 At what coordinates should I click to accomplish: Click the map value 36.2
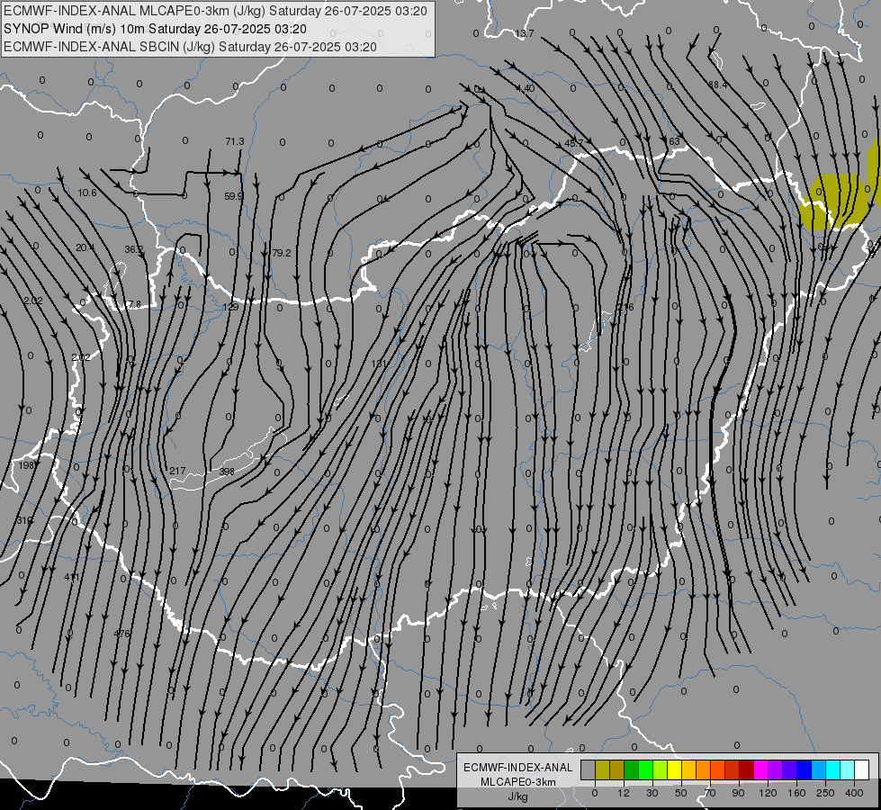point(134,249)
